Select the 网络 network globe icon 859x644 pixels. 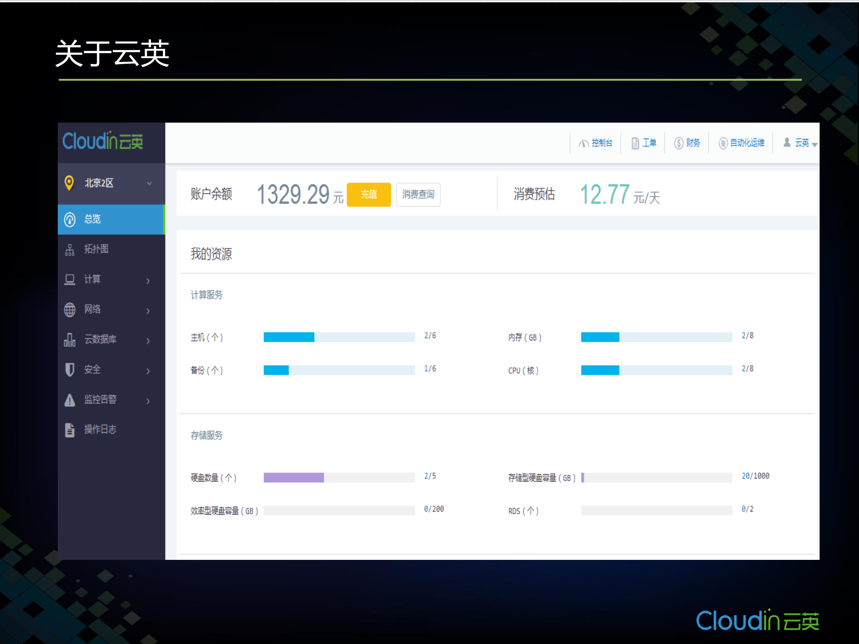pyautogui.click(x=70, y=309)
